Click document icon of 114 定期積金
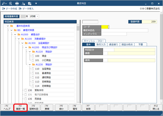163x116 pixels. pyautogui.click(x=33, y=86)
